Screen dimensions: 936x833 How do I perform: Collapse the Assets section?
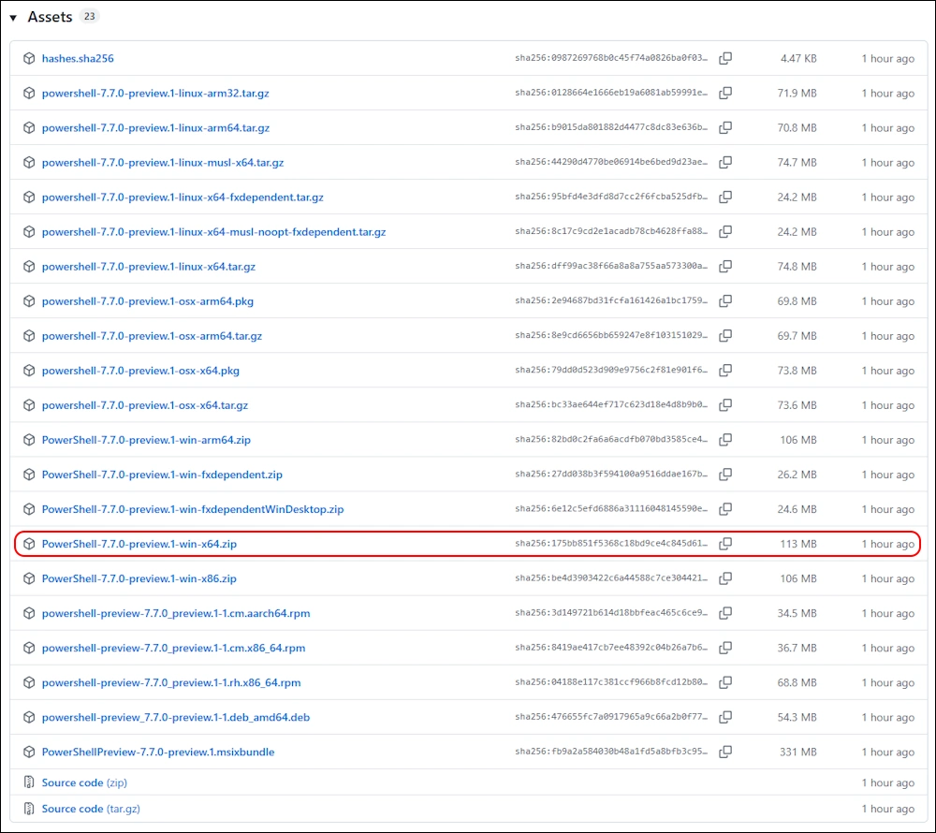tap(13, 18)
